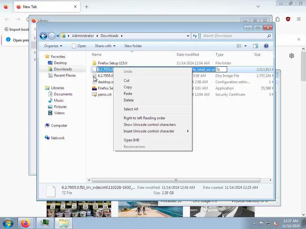Image resolution: width=306 pixels, height=229 pixels.
Task: Change the view icon in Explorer toolbar
Action: (239, 46)
